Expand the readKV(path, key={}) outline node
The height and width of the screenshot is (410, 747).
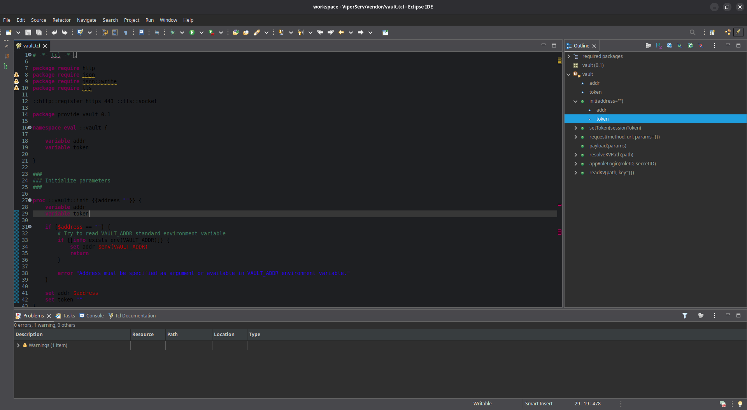point(576,173)
